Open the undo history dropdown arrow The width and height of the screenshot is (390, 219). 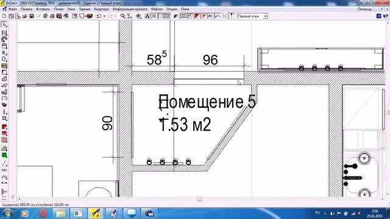[x=104, y=16]
